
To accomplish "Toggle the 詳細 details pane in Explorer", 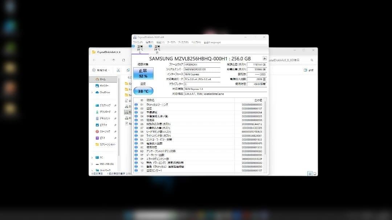I will click(x=309, y=70).
